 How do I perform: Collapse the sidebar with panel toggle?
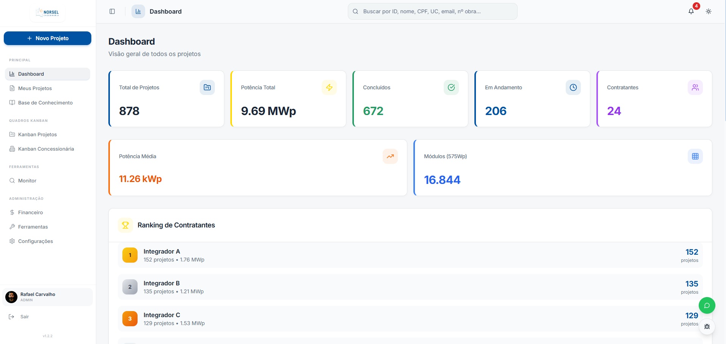112,11
